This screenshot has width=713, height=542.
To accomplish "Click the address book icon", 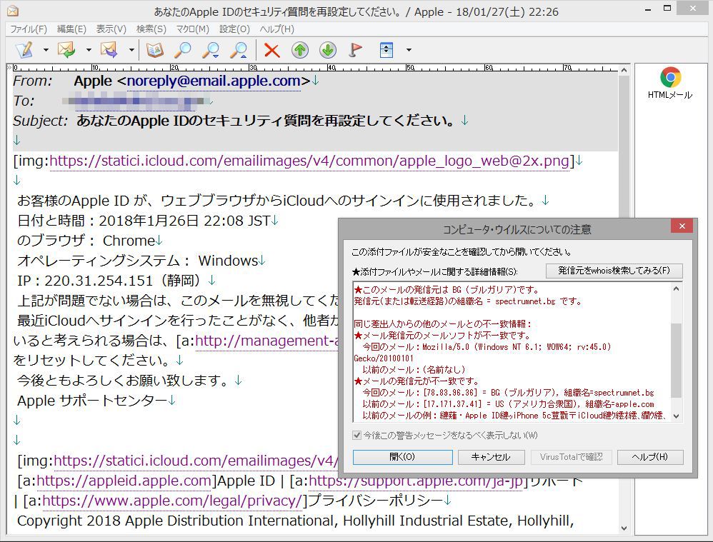I will (x=155, y=49).
